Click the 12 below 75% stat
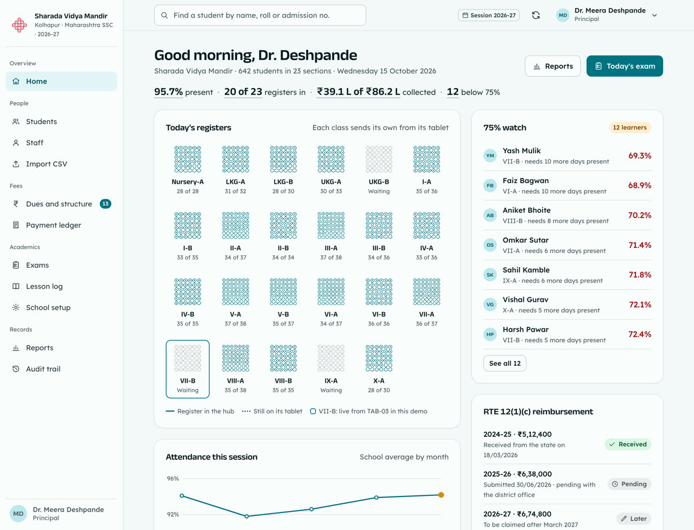Viewport: 694px width, 530px height. click(x=473, y=92)
